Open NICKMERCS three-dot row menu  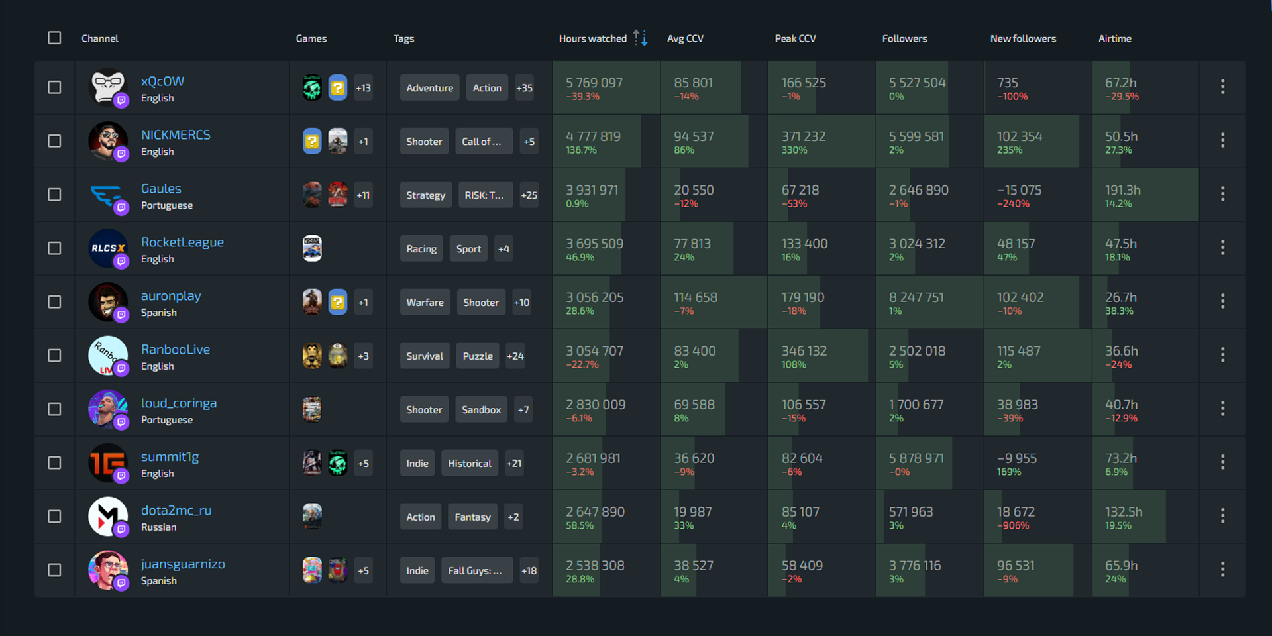pos(1222,140)
